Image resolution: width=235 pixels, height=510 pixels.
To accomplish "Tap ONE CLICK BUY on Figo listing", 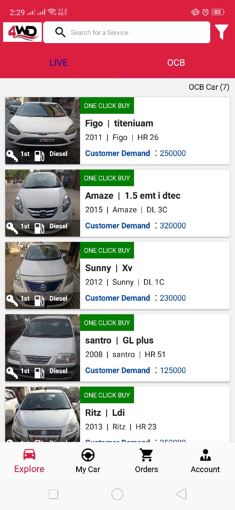I will [x=107, y=105].
